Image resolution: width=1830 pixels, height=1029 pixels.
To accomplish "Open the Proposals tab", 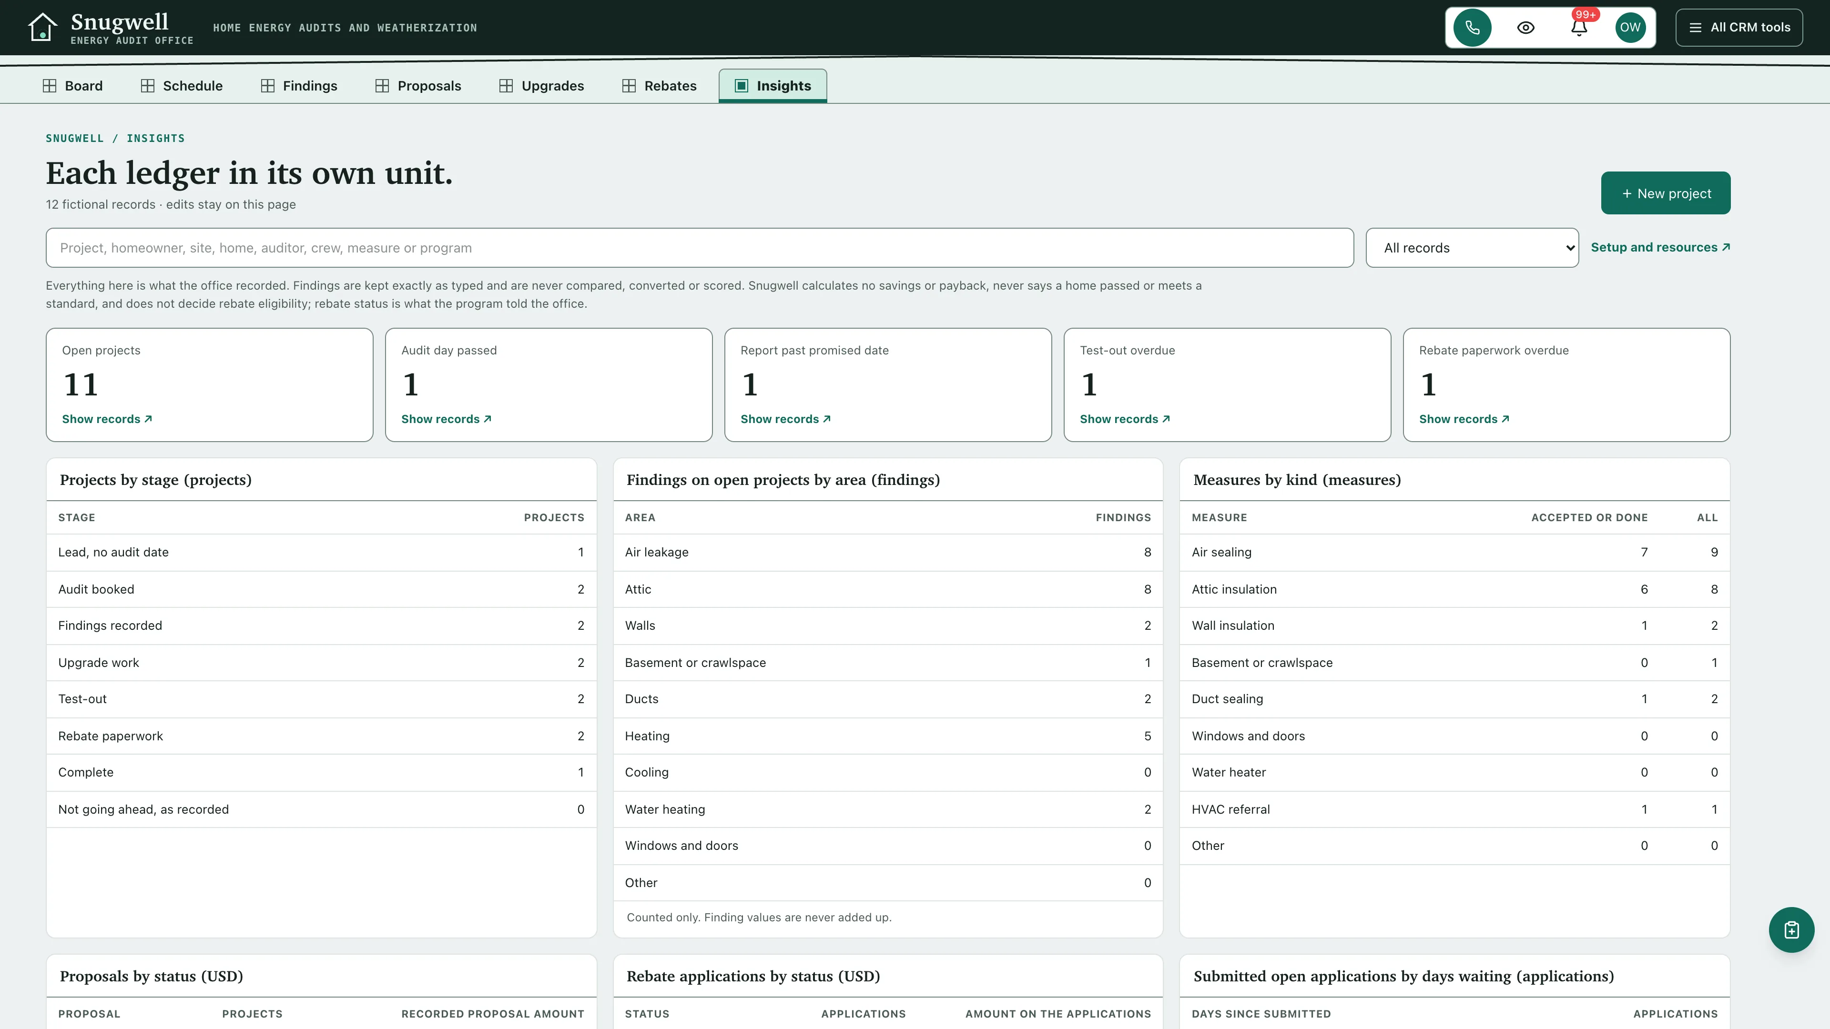I will [x=418, y=86].
